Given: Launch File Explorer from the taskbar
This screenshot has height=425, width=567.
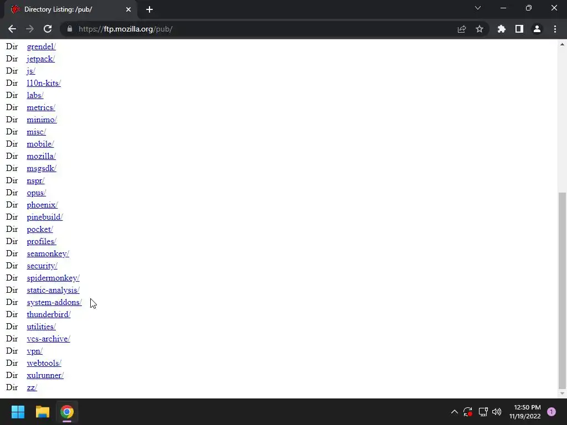Looking at the screenshot, I should pyautogui.click(x=42, y=412).
